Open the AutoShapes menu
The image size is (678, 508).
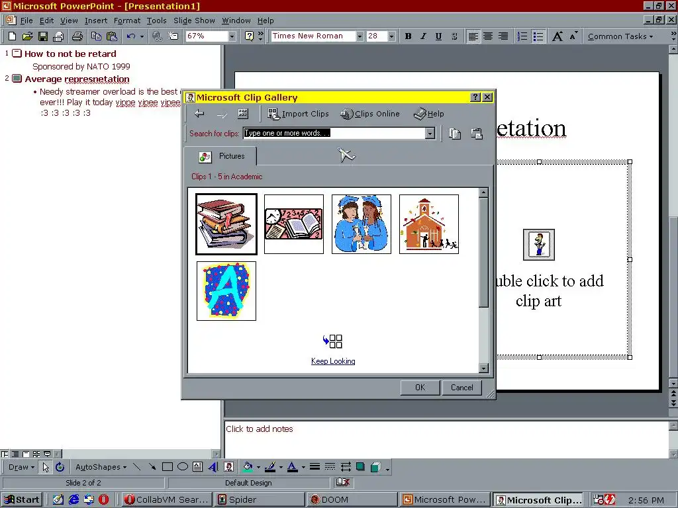click(x=101, y=467)
